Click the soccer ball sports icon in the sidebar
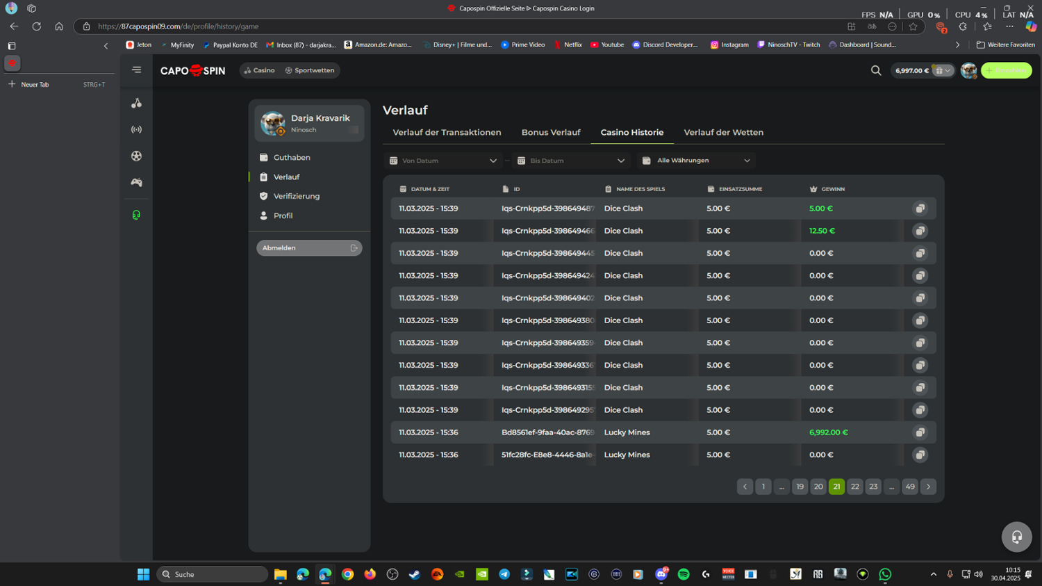Screen dimensions: 1042x586 point(136,156)
